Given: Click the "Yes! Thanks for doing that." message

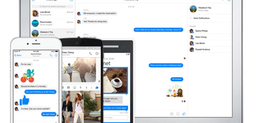Looking at the screenshot, I should pyautogui.click(x=95, y=22).
